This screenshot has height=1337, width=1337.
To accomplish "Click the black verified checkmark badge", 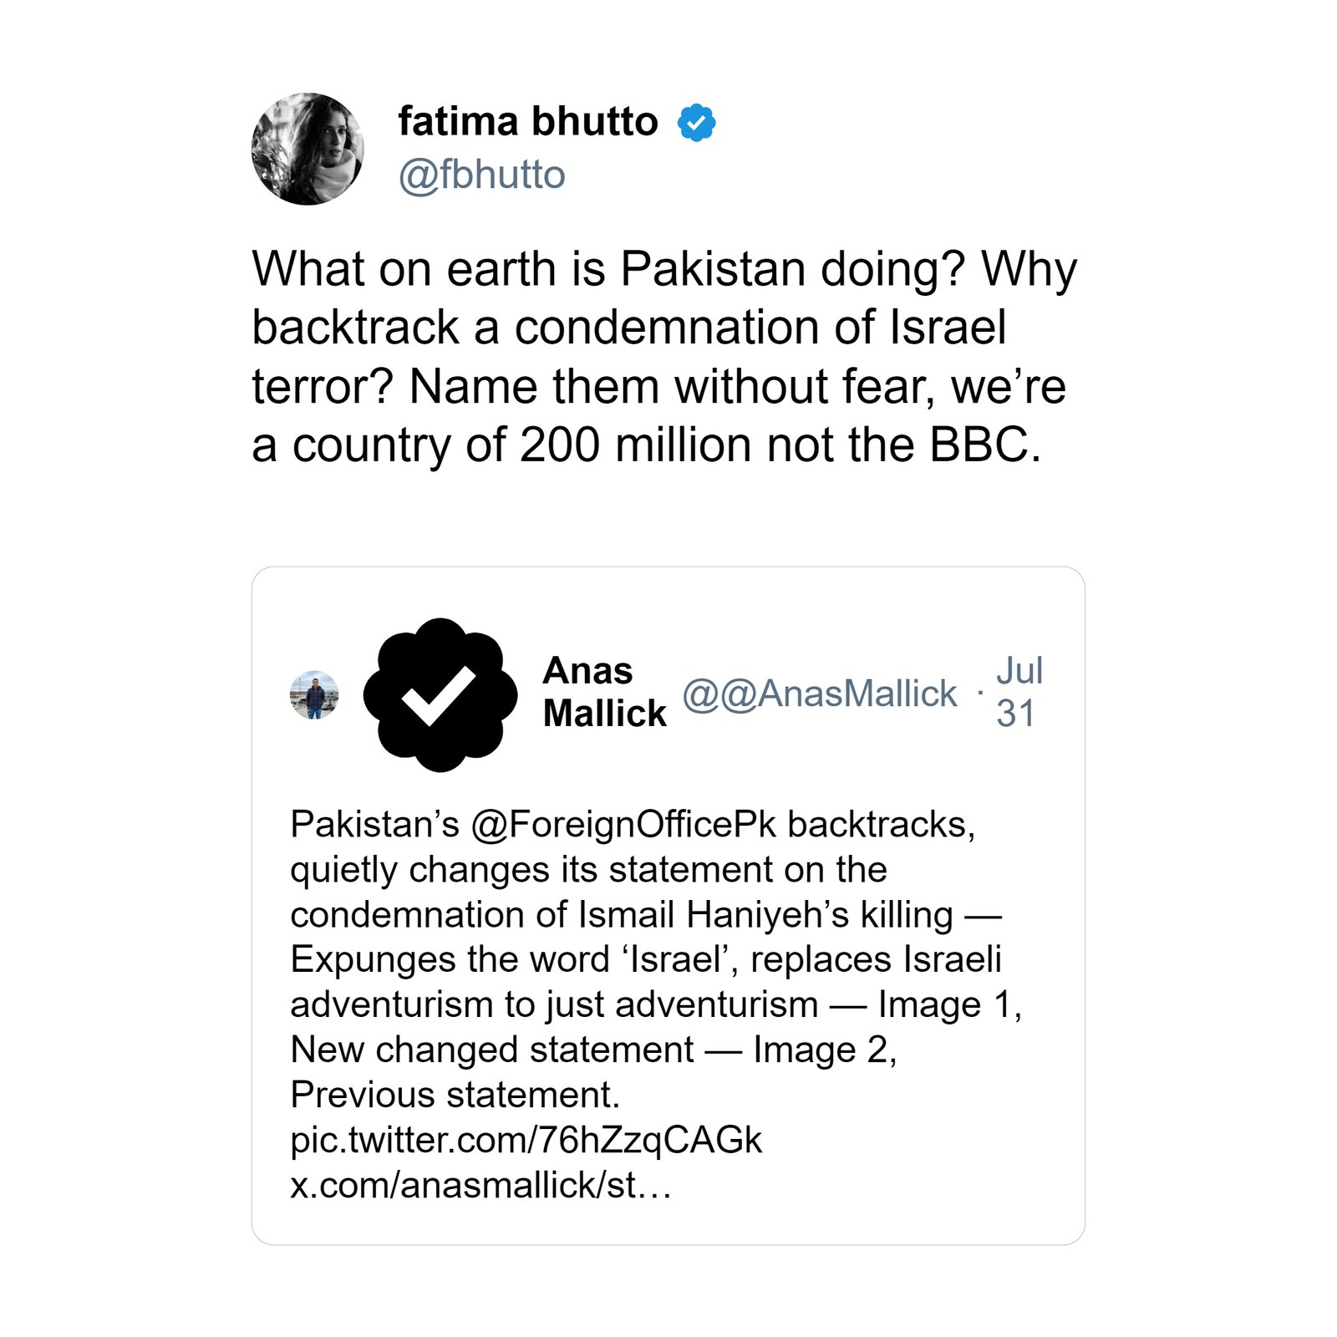I will tap(440, 694).
